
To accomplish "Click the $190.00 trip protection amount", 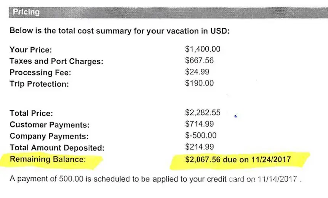I will point(199,83).
